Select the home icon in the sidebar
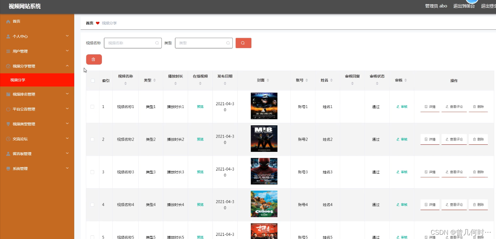The image size is (496, 239). pos(8,21)
